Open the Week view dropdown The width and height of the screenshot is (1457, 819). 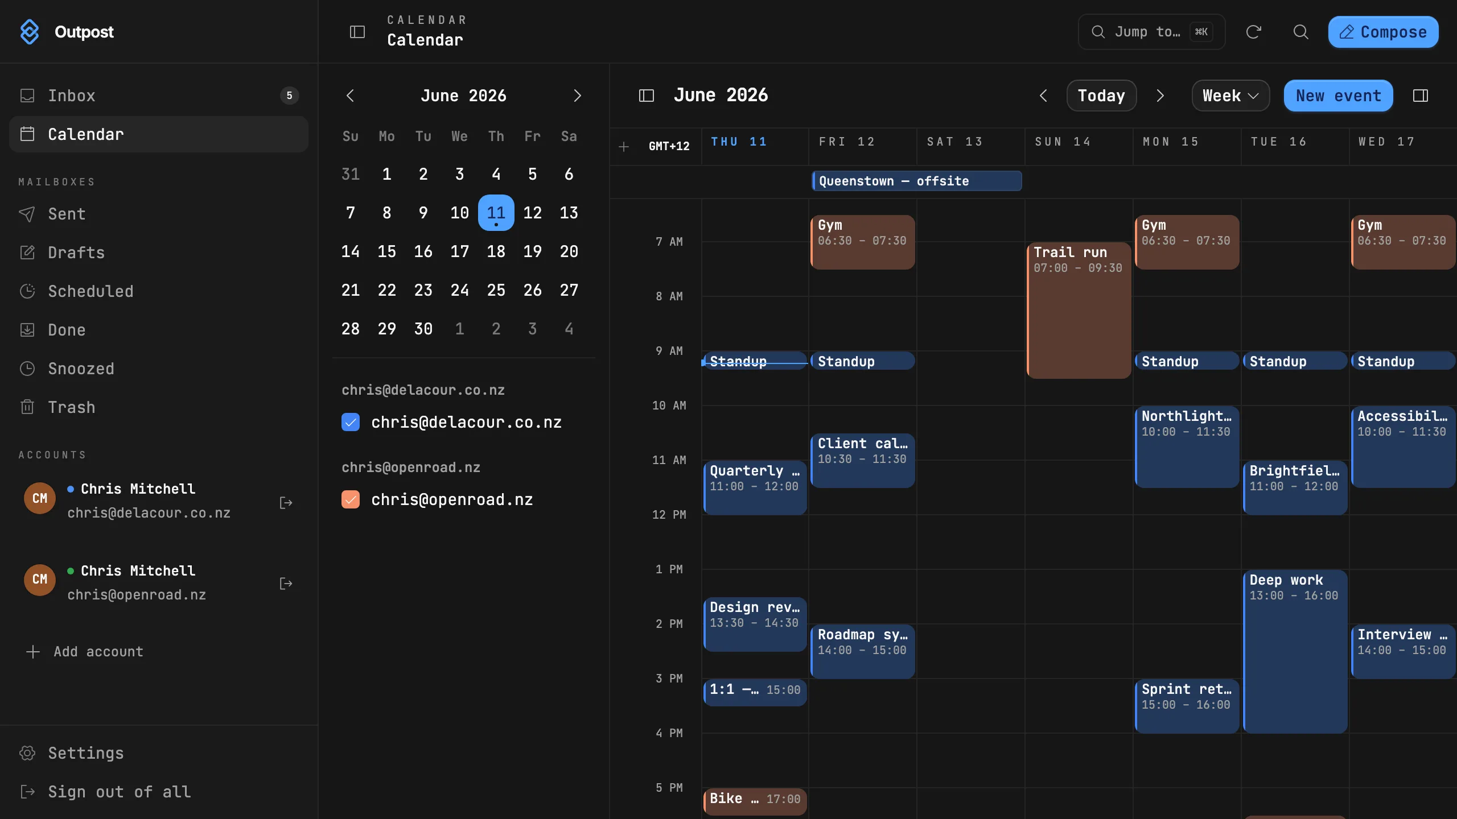[x=1230, y=96]
